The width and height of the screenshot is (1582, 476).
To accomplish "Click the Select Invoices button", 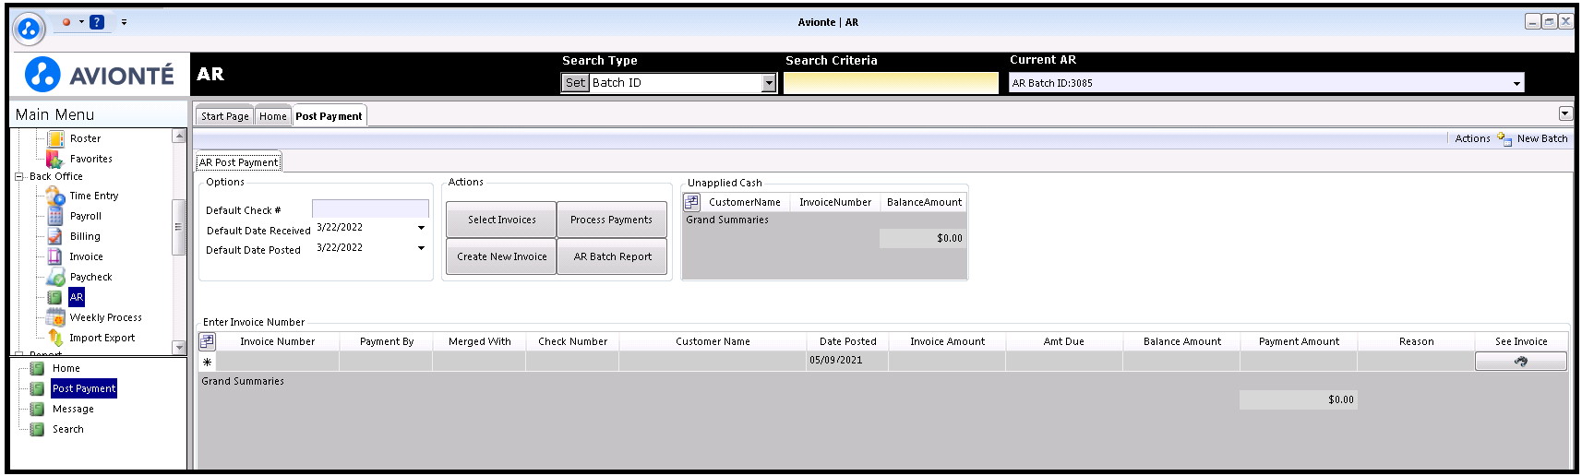I will click(x=501, y=220).
